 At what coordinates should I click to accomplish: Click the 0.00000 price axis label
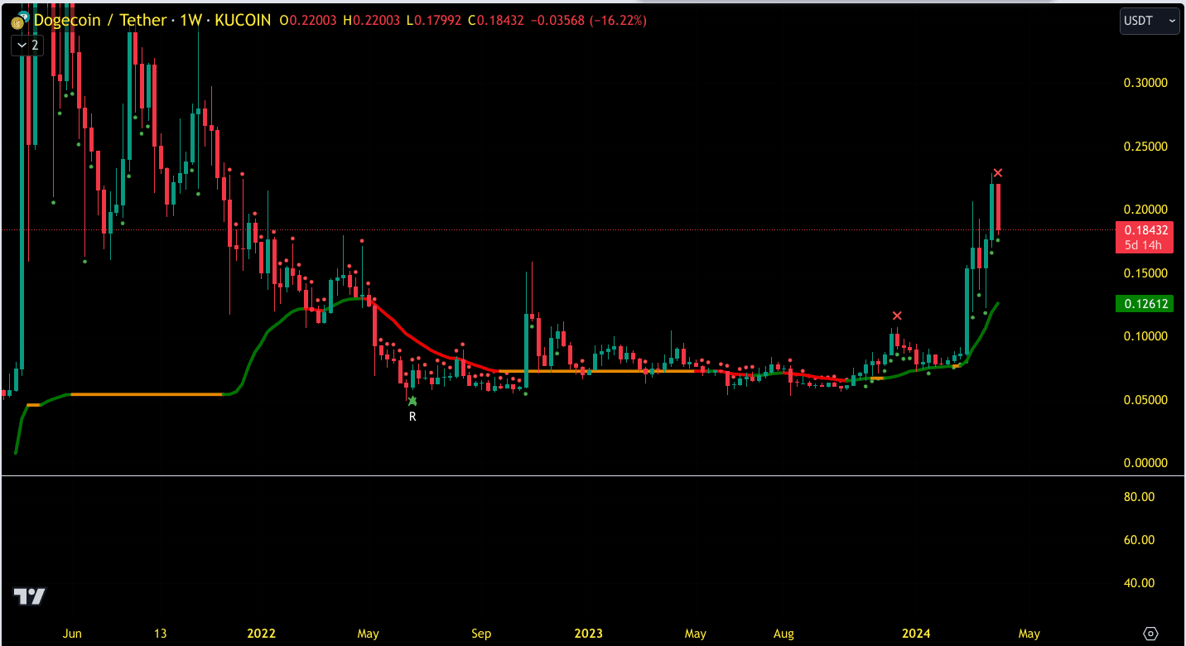(1145, 463)
